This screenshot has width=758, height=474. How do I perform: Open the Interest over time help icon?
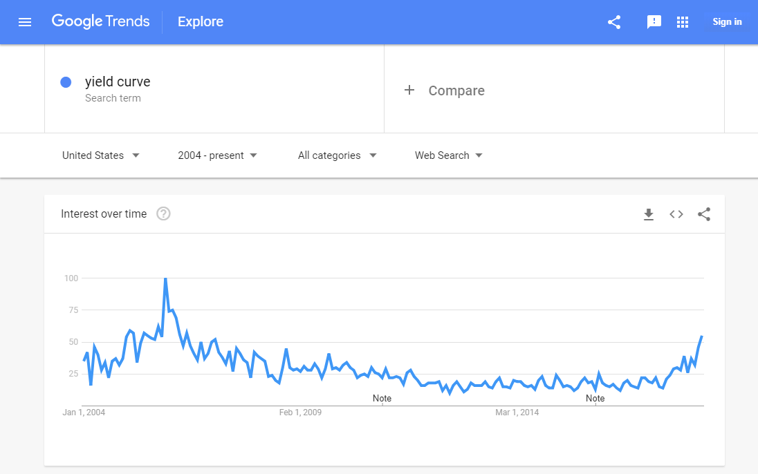click(163, 214)
